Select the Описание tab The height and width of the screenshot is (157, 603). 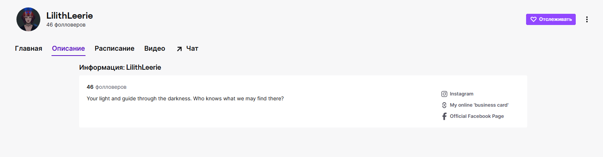coord(68,48)
